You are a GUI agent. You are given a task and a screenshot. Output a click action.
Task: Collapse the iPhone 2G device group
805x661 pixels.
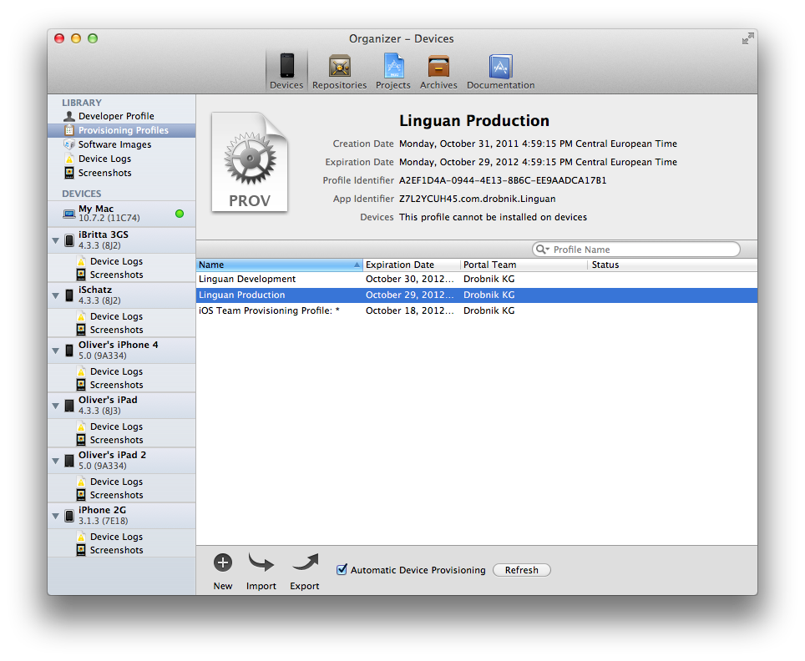tap(55, 517)
